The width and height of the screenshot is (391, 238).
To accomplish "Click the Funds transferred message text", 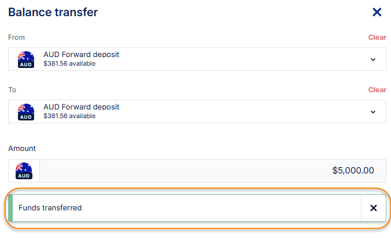I will pyautogui.click(x=50, y=208).
